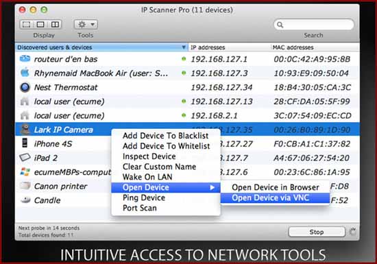The width and height of the screenshot is (377, 264).
Task: Click the MAC addresses column header
Action: (x=293, y=47)
